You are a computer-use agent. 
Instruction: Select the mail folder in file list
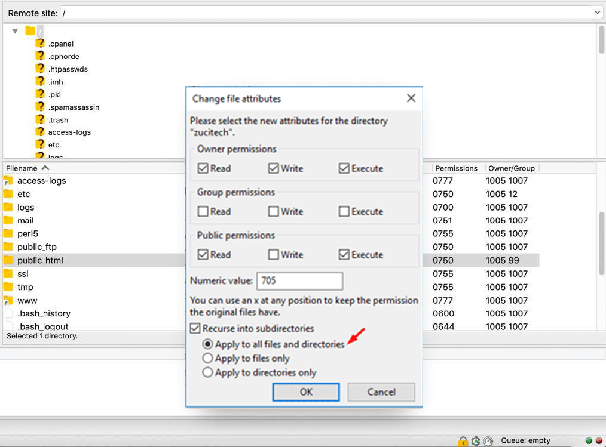(26, 220)
